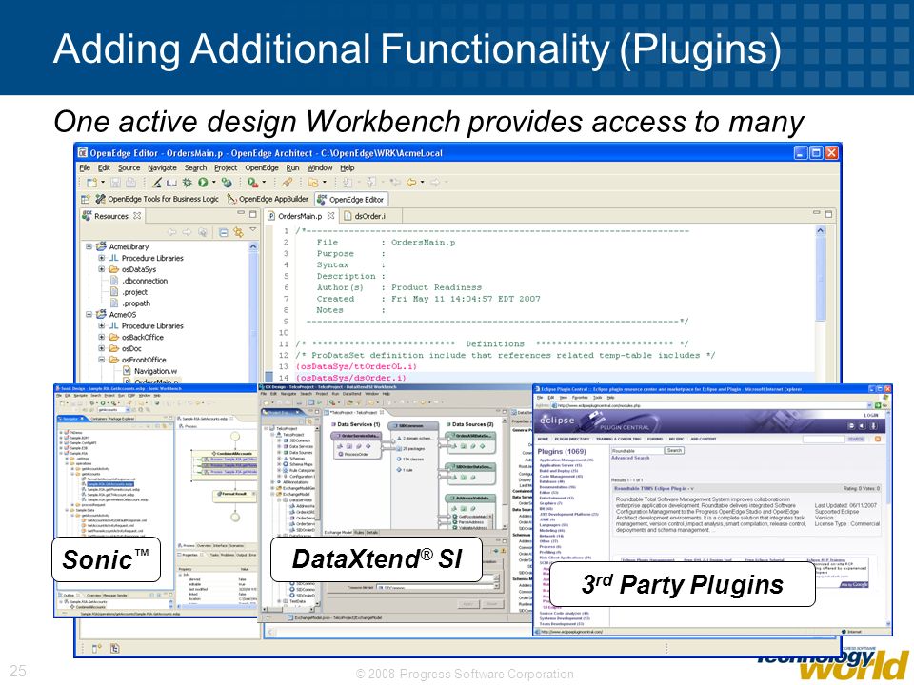This screenshot has width=914, height=685.
Task: Click the editor vertical scroll-up arrow
Action: point(820,230)
